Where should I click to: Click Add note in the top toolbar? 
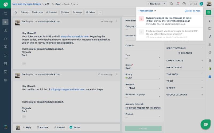click(x=37, y=12)
